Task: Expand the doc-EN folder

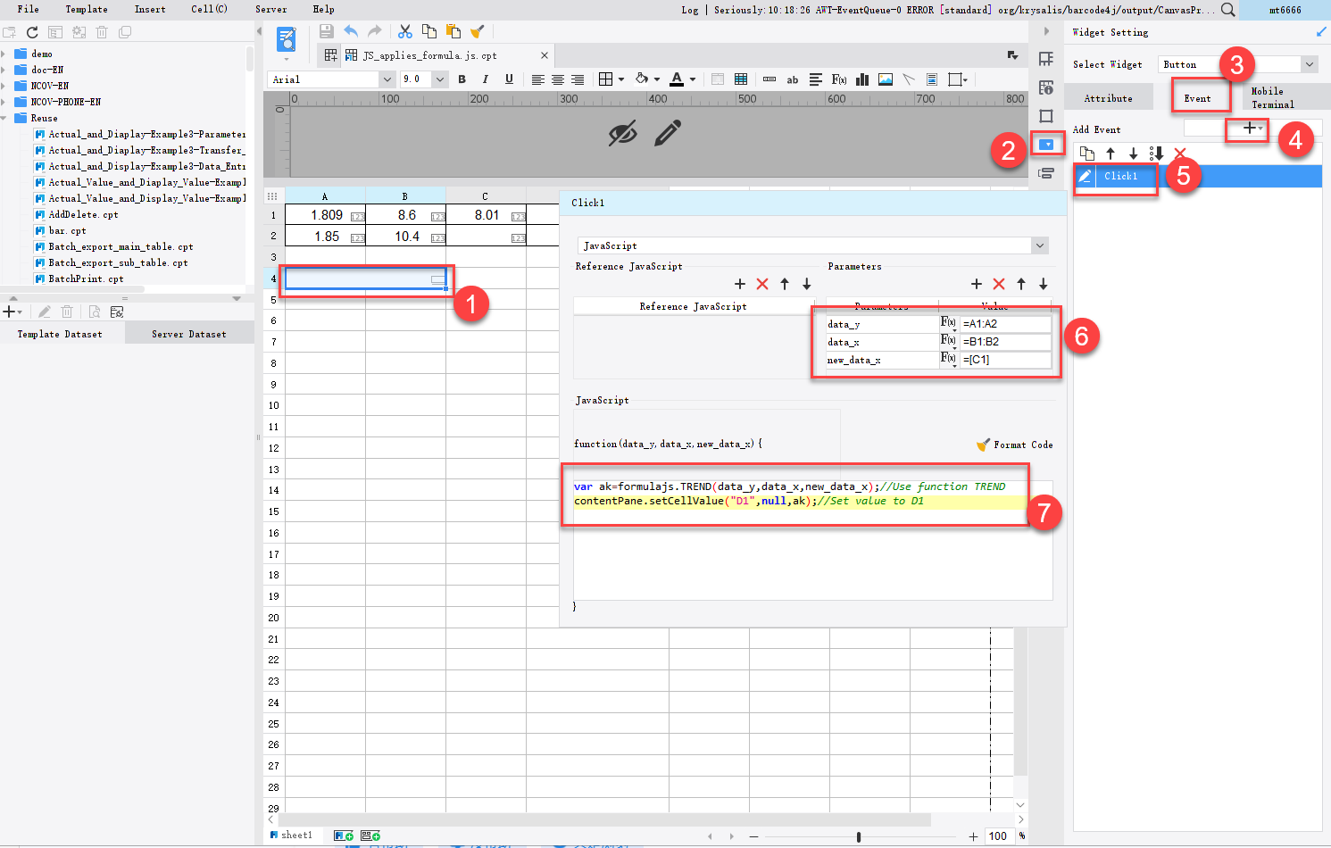Action: tap(4, 70)
